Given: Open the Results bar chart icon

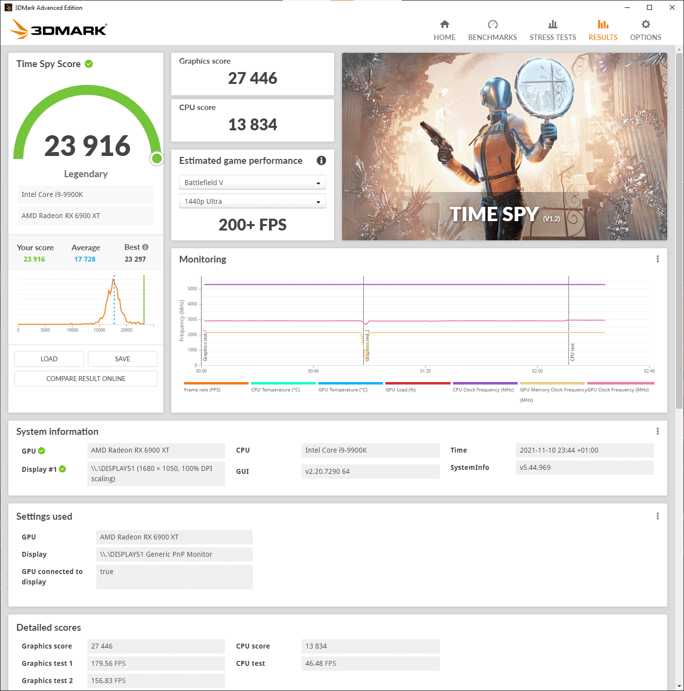Looking at the screenshot, I should [x=603, y=24].
